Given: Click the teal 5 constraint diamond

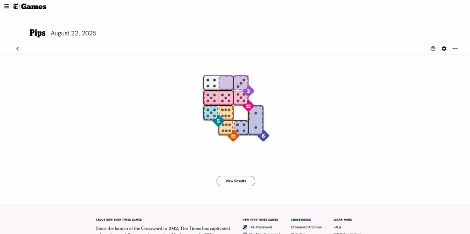Looking at the screenshot, I should [218, 121].
